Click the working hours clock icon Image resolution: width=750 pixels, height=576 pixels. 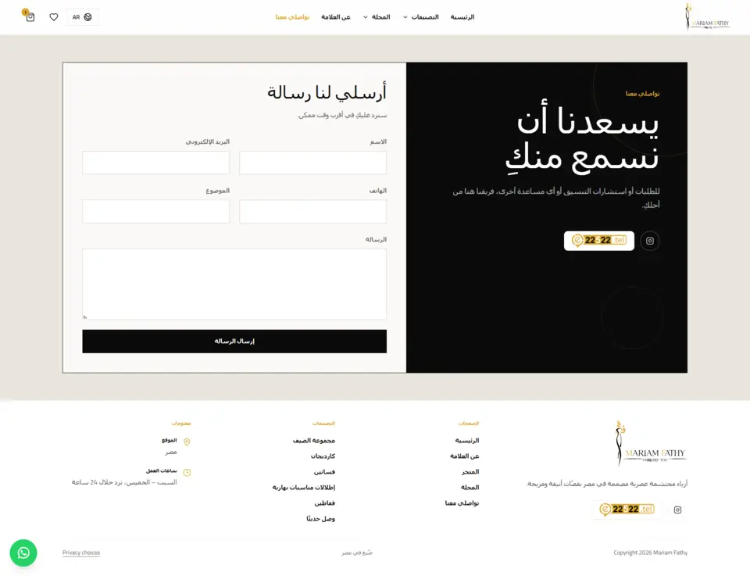[x=187, y=473]
